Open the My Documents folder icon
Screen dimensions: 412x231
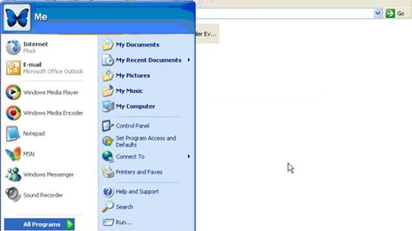108,45
